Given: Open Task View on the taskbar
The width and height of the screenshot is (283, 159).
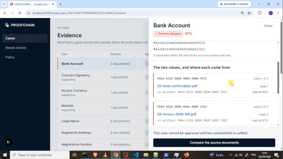Looking at the screenshot, I should (x=74, y=155).
